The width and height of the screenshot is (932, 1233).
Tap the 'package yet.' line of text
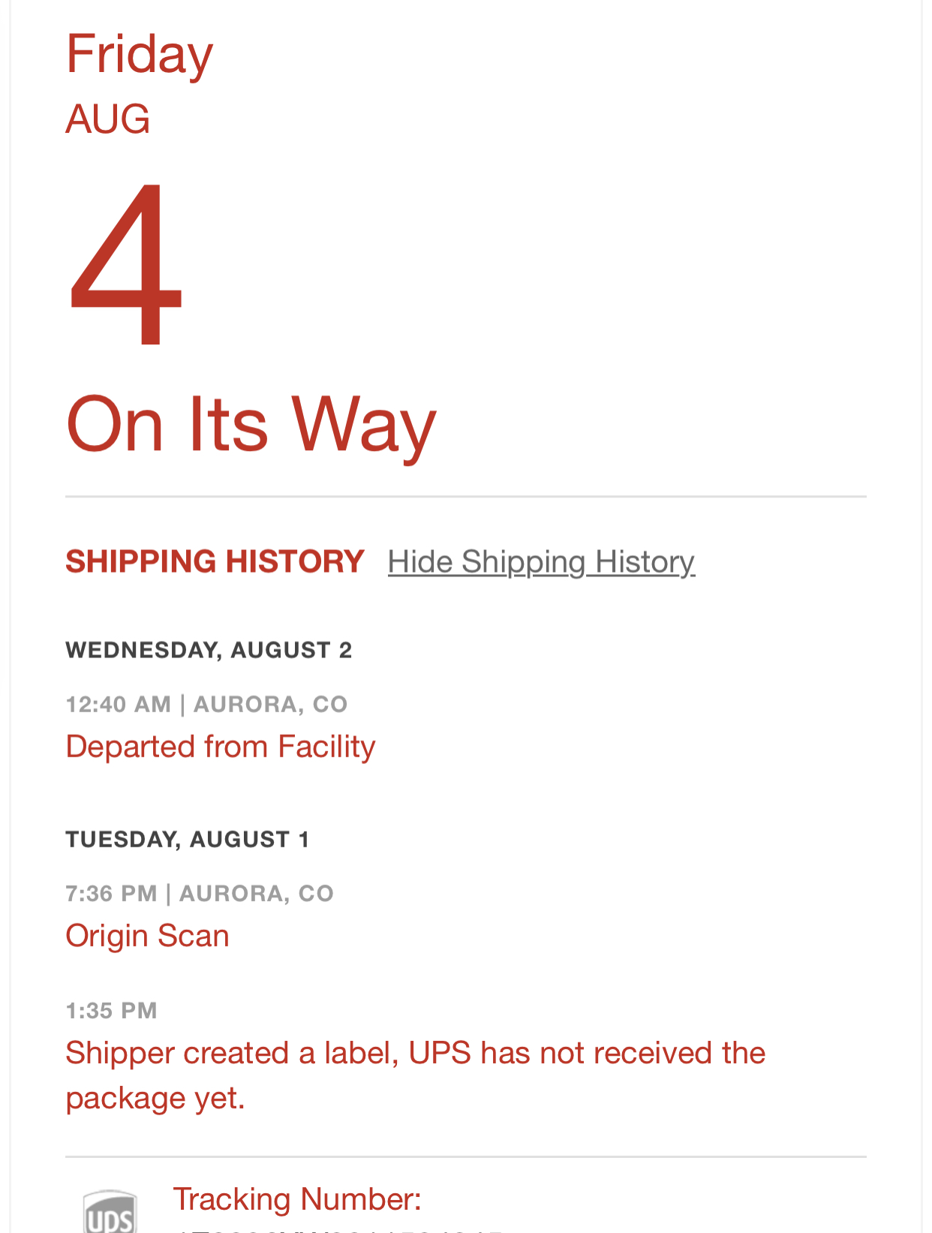[156, 1098]
